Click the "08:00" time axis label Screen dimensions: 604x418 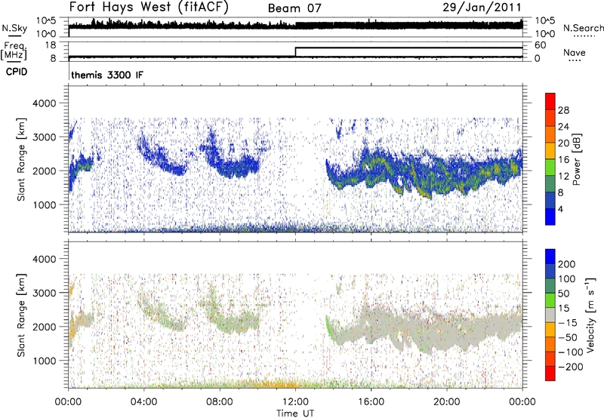(220, 402)
